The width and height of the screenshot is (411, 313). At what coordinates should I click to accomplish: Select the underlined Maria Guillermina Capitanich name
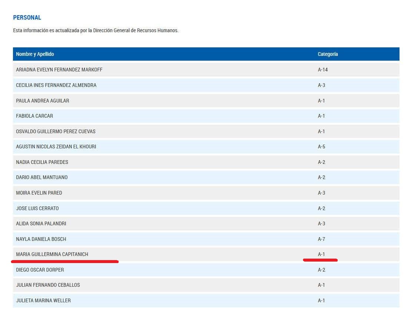(52, 254)
